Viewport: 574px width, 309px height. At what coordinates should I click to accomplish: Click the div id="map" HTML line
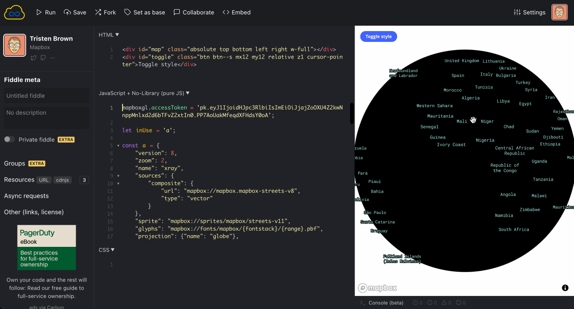click(x=229, y=50)
